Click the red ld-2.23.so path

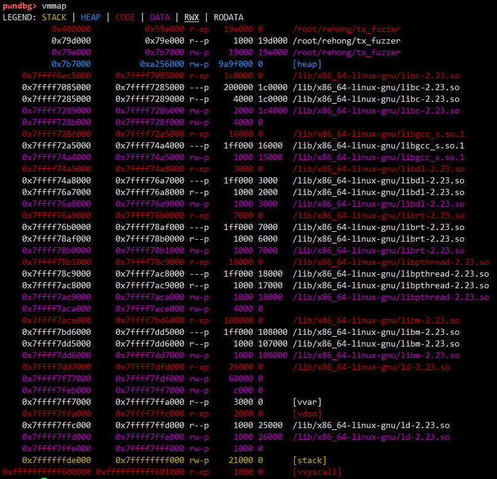[x=371, y=367]
